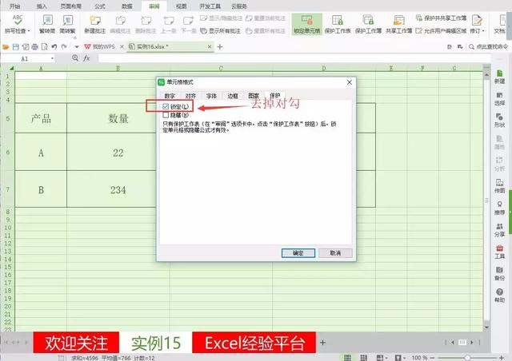Screen dimensions: 512x361
Task: Switch to the 数字 tab in dialog
Action: coord(170,96)
